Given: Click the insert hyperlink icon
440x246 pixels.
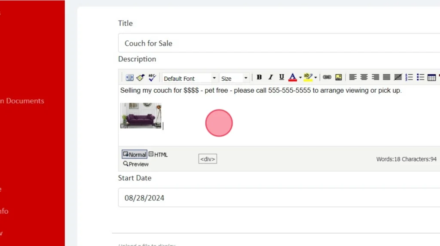Looking at the screenshot, I should [327, 77].
